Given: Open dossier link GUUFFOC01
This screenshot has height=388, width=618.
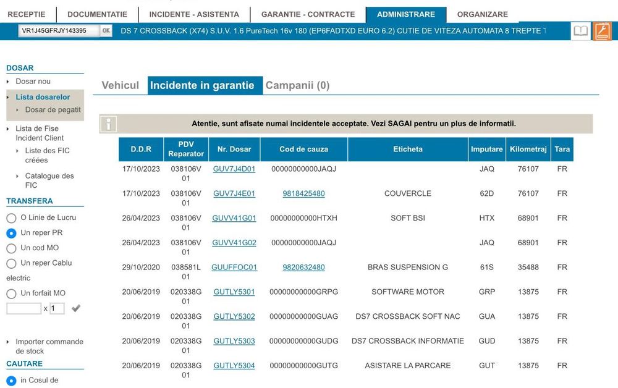Looking at the screenshot, I should pyautogui.click(x=234, y=268).
